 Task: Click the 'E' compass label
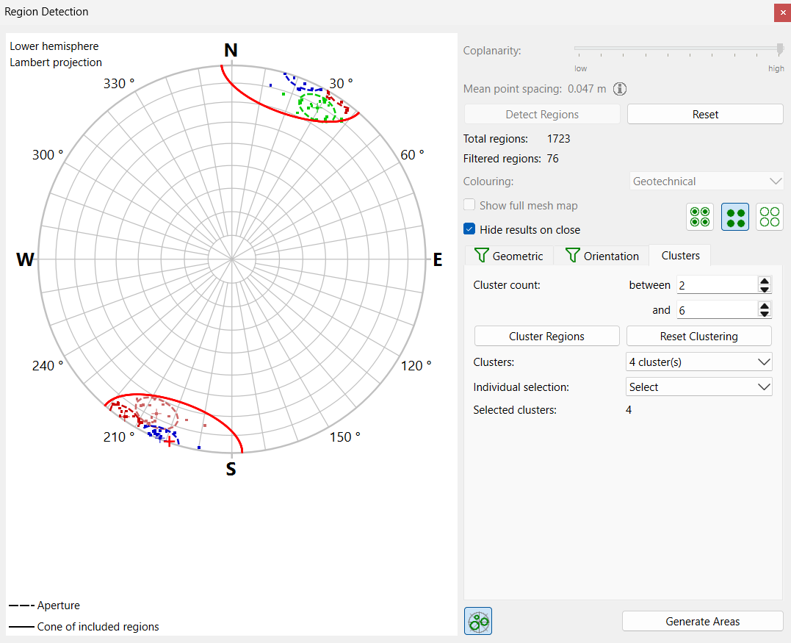click(x=438, y=259)
